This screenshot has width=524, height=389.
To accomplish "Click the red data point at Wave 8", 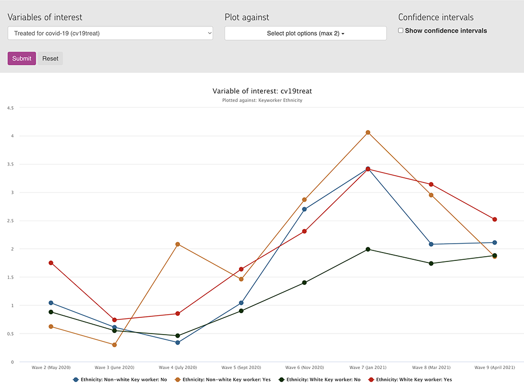I will point(431,184).
